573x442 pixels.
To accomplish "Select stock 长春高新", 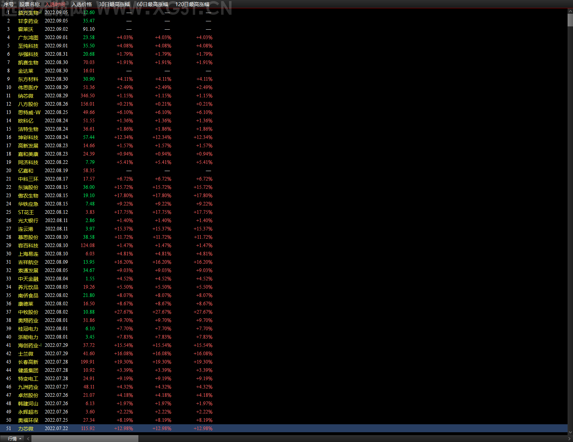I will pos(28,362).
